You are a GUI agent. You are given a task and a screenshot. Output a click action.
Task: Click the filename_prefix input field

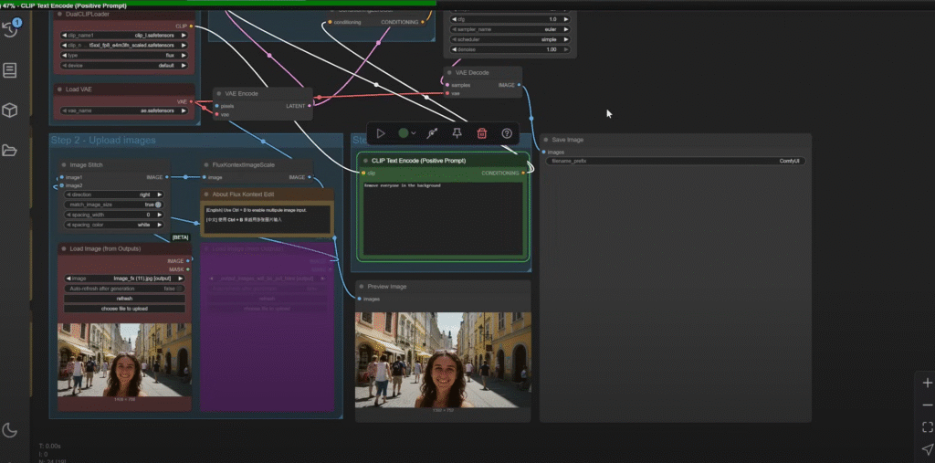click(x=676, y=161)
